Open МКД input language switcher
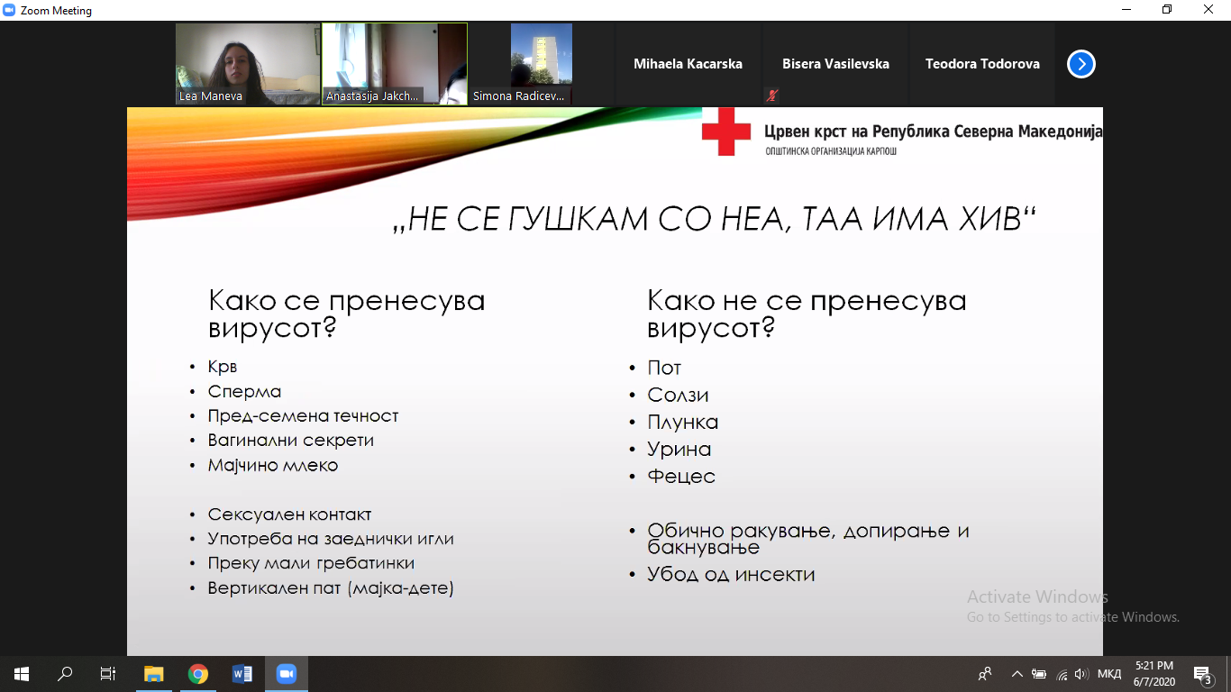This screenshot has height=692, width=1231. tap(1109, 674)
